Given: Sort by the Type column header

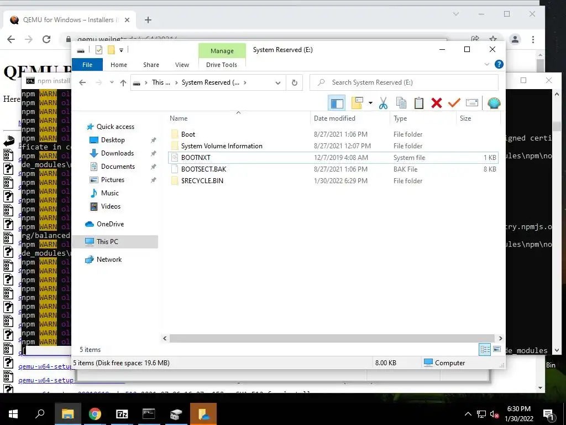Looking at the screenshot, I should [423, 118].
